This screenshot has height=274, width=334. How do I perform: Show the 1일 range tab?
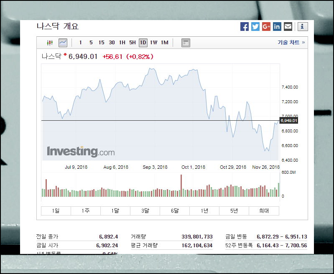pos(56,211)
